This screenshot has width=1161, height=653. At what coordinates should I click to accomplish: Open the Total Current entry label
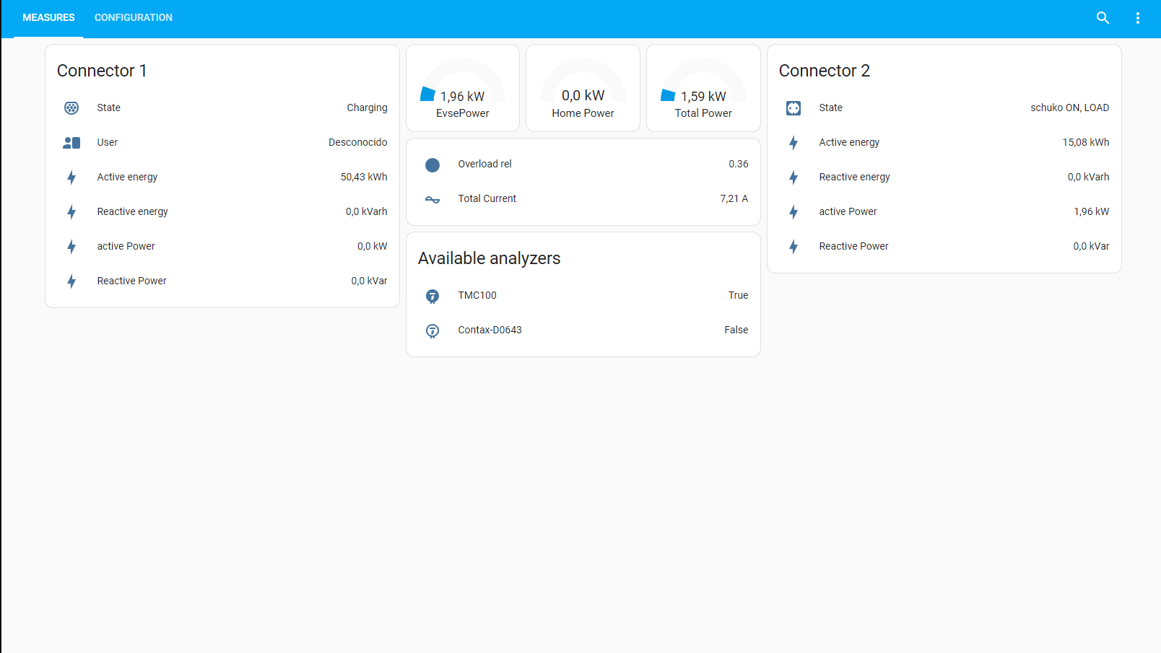click(x=487, y=198)
